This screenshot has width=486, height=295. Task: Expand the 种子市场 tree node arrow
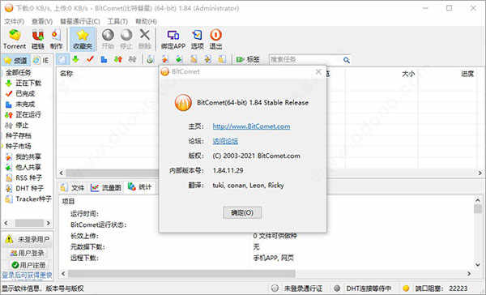[x=2, y=146]
